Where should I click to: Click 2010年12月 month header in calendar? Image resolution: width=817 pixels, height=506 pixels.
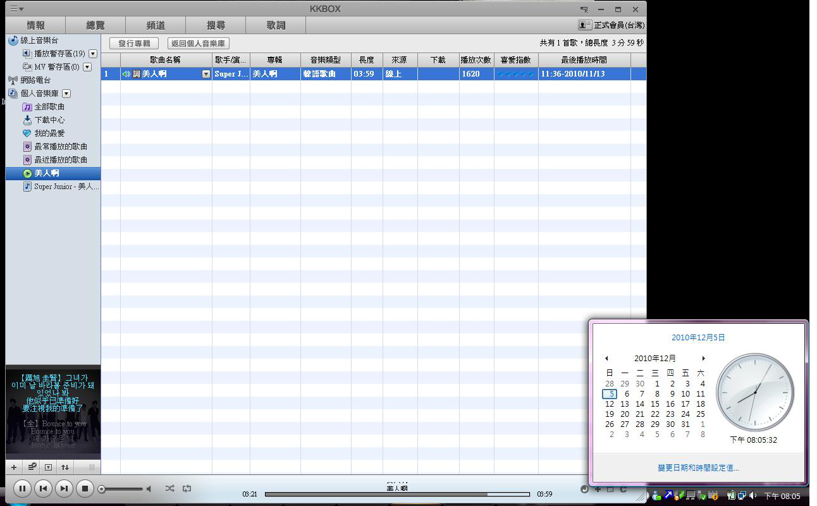[x=655, y=359]
